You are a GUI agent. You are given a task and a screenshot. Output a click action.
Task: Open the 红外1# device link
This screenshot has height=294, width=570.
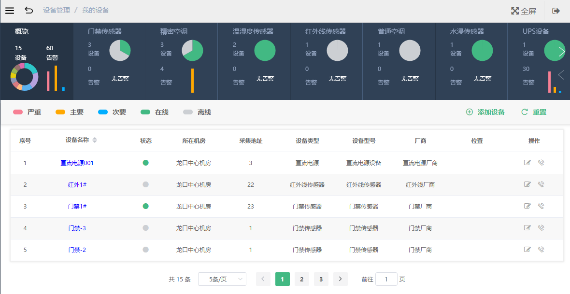77,184
